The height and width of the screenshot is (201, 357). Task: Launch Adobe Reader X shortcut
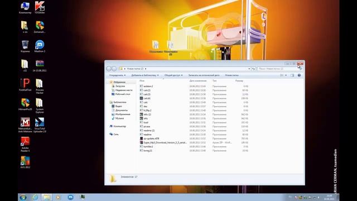coord(25,144)
